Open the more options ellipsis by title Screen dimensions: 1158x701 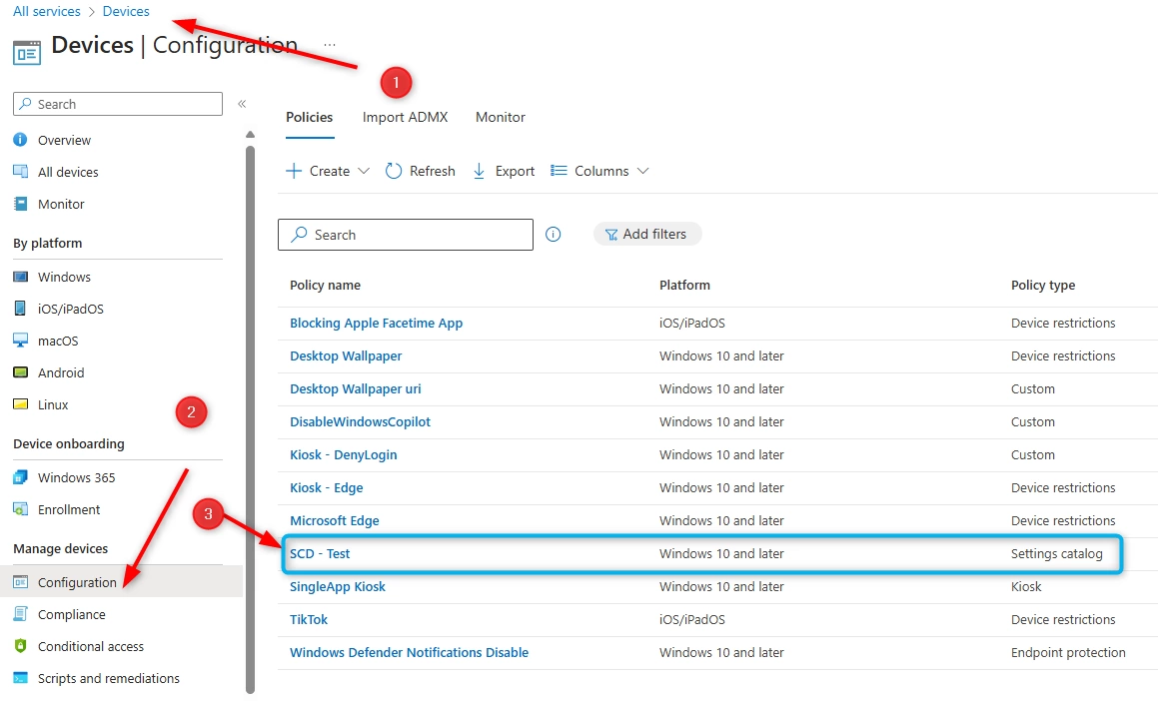330,45
